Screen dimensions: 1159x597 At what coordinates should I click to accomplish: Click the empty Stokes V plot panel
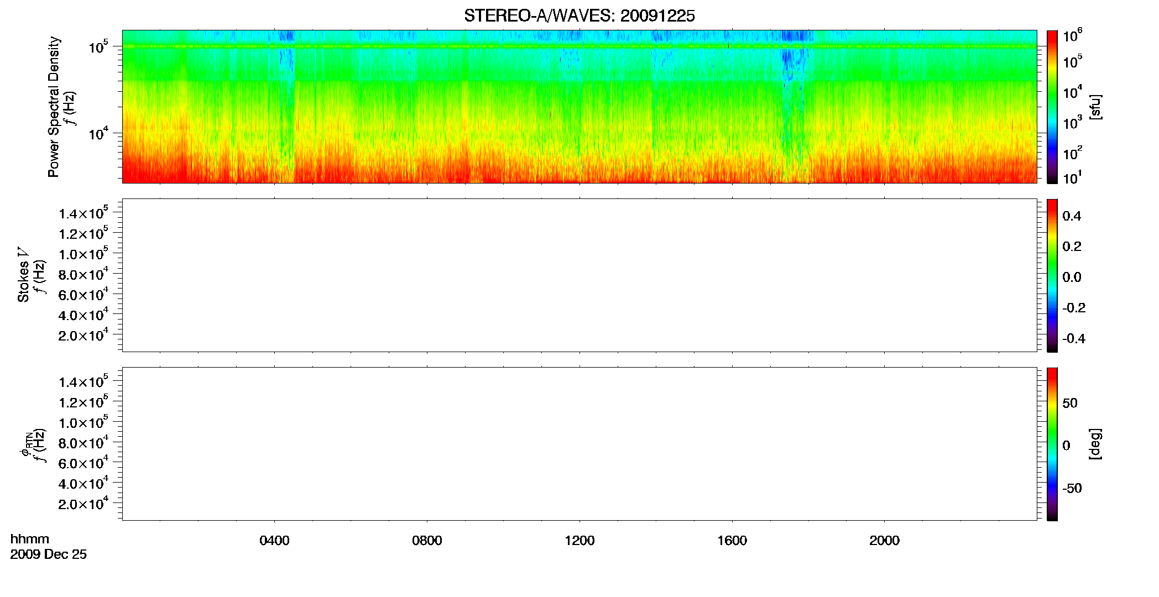pos(579,275)
